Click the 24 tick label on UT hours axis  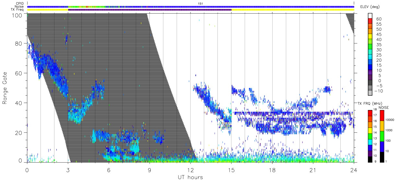click(x=354, y=170)
